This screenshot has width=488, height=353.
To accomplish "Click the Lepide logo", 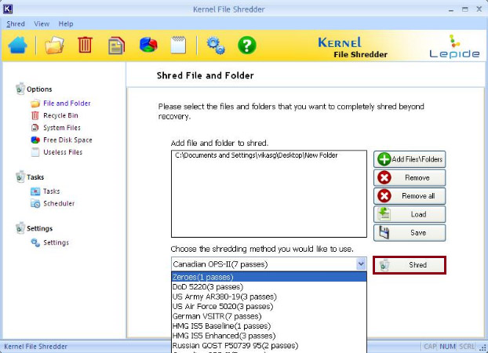I will [454, 47].
